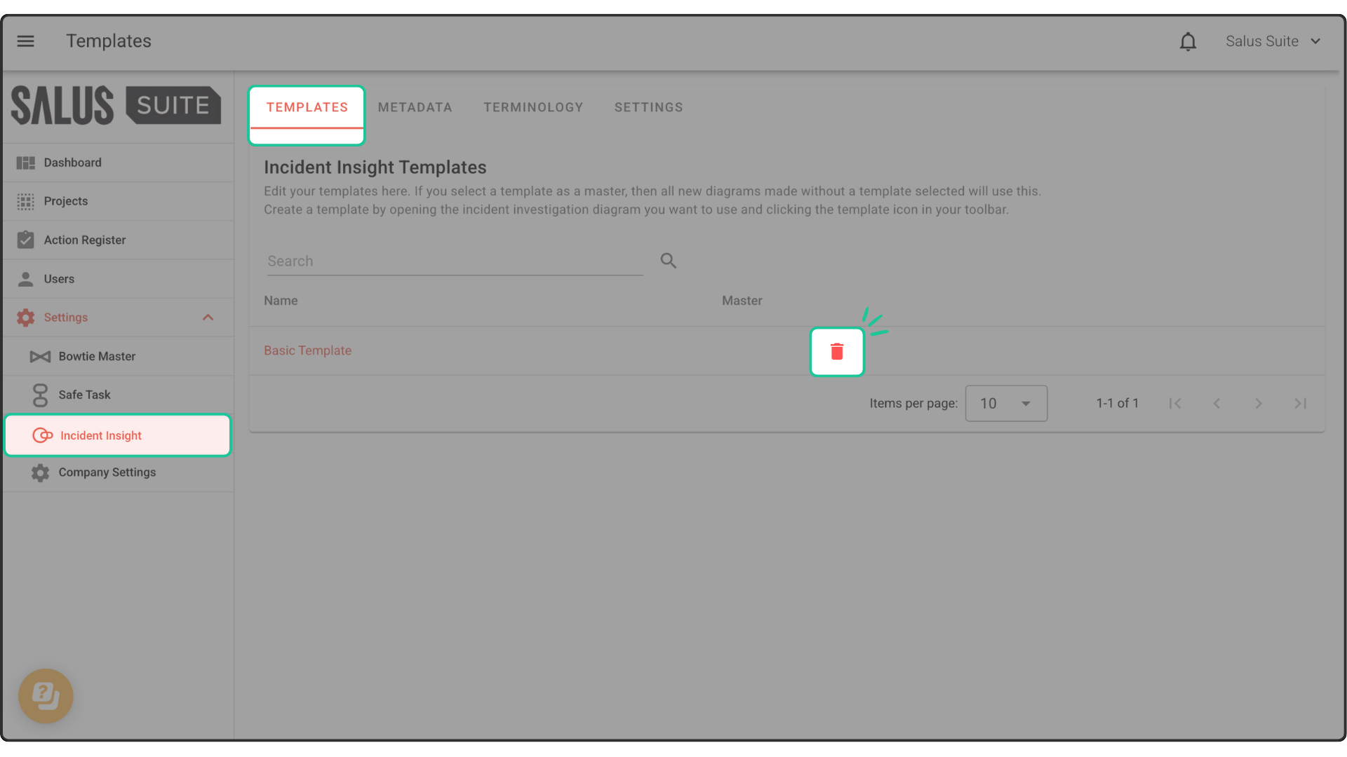
Task: Click the Action Register clipboard icon
Action: 26,240
